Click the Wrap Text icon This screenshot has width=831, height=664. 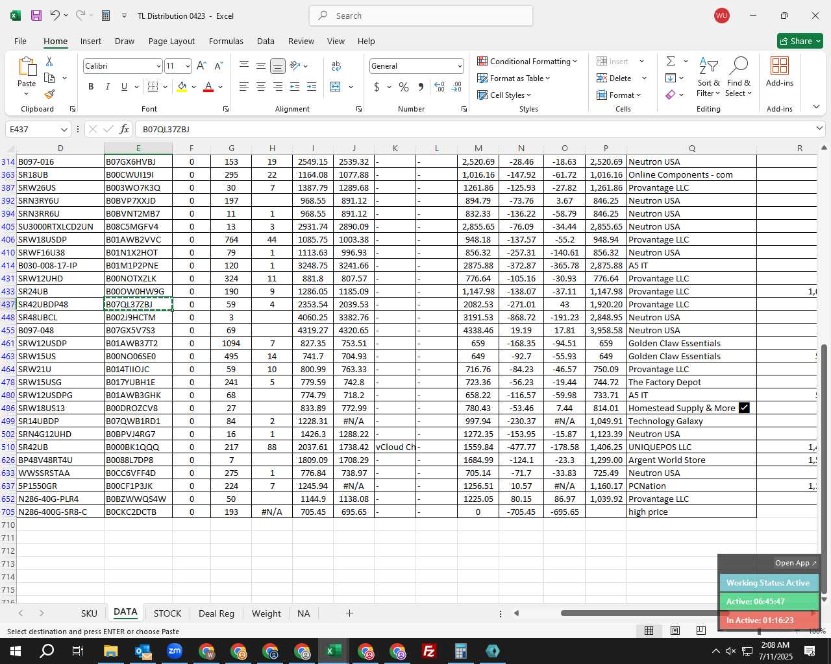pos(336,65)
